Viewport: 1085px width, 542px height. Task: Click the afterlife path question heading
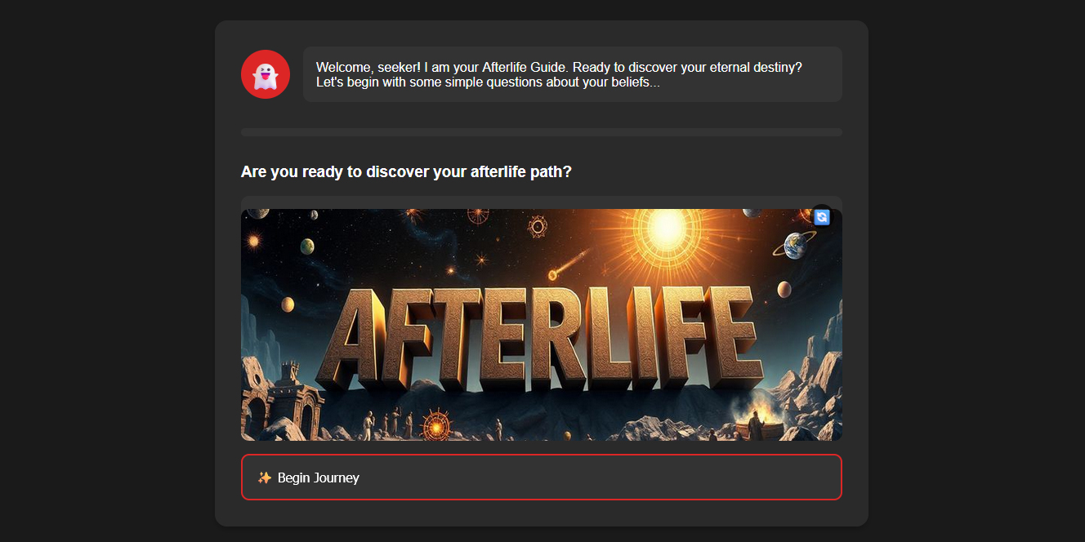point(406,172)
